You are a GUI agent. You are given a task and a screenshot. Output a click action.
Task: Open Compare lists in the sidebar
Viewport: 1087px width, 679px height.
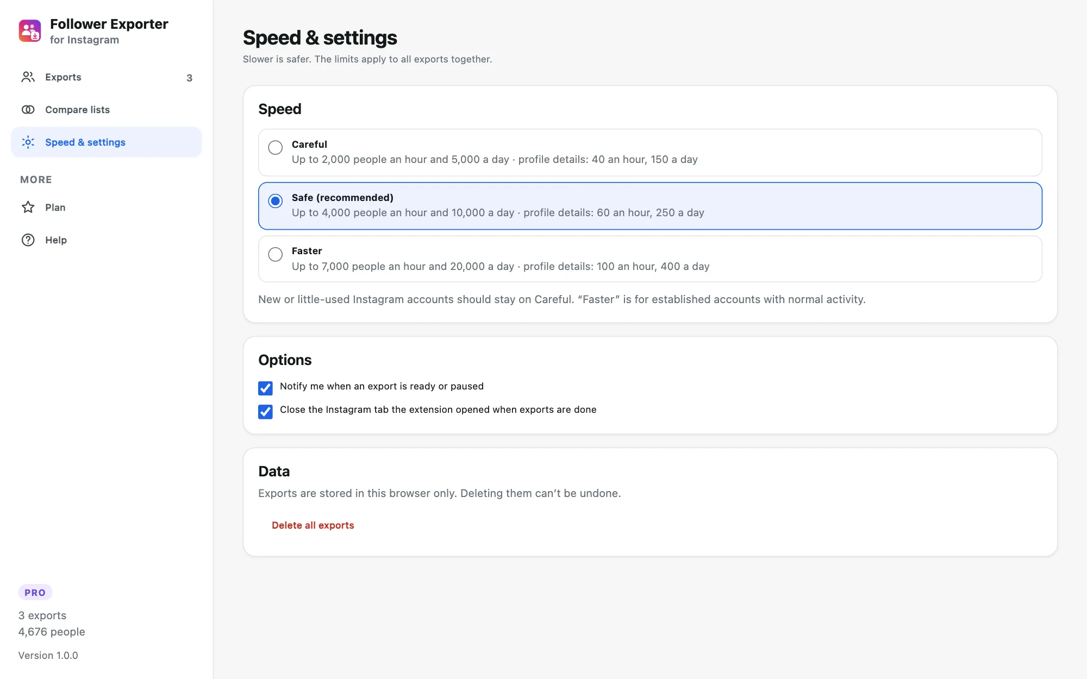click(107, 110)
